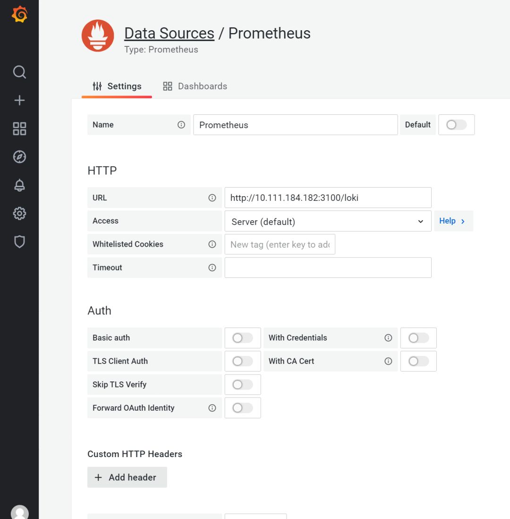Open the Alerting bell icon
510x519 pixels.
pyautogui.click(x=19, y=185)
